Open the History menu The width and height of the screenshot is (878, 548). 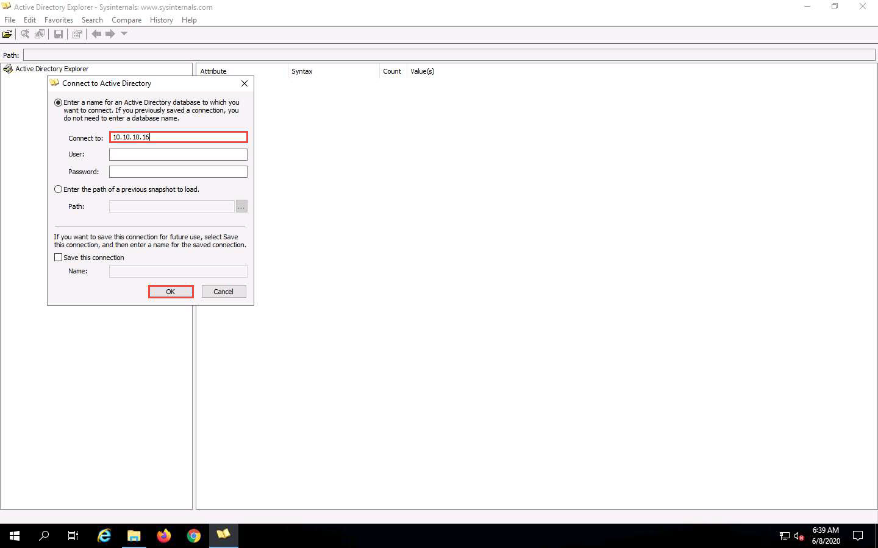pyautogui.click(x=162, y=20)
